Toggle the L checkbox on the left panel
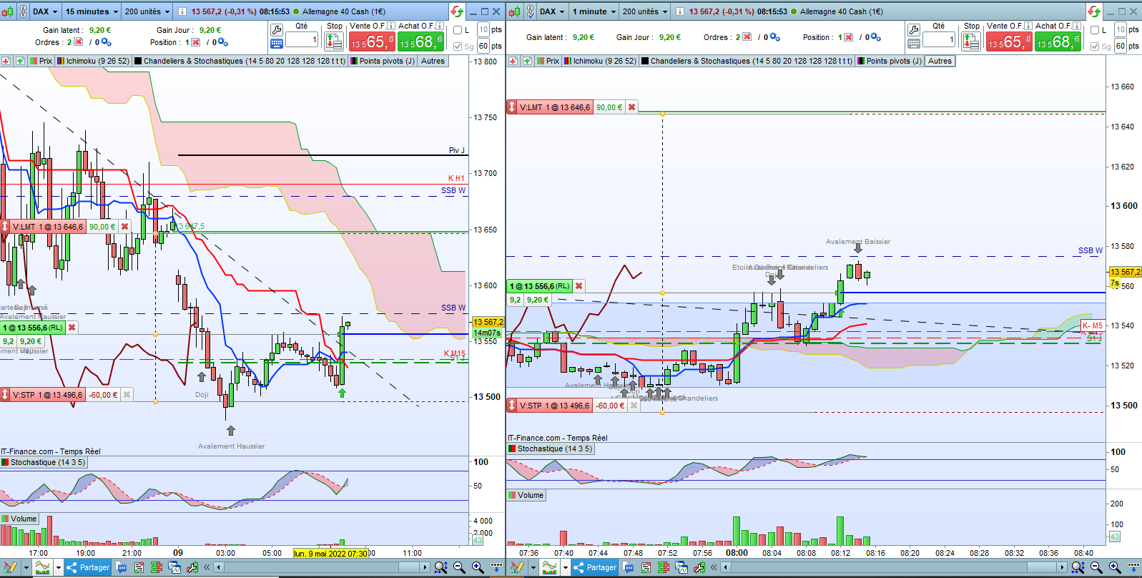This screenshot has height=578, width=1142. 458,30
